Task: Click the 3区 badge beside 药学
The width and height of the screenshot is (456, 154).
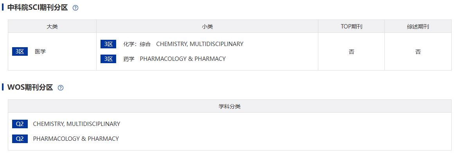Action: click(x=108, y=59)
